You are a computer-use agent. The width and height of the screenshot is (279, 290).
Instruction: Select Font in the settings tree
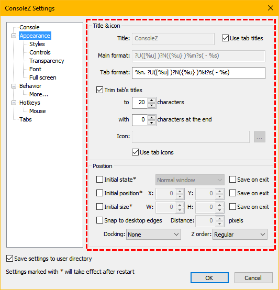tap(35, 69)
